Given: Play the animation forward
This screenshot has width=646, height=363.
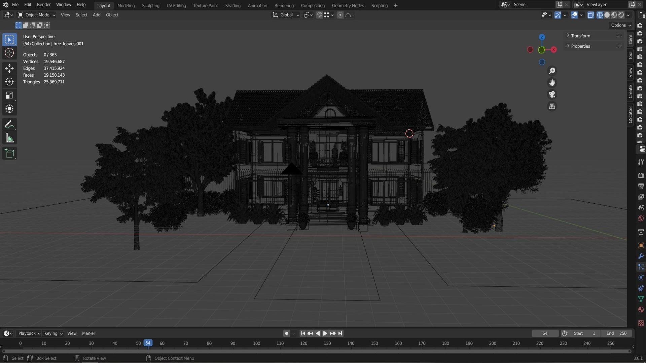Looking at the screenshot, I should point(325,333).
